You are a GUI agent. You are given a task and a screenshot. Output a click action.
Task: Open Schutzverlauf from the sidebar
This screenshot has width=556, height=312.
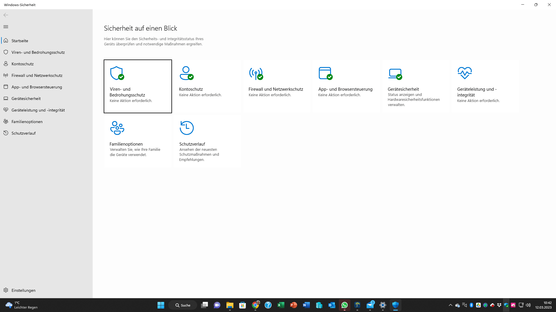(23, 133)
